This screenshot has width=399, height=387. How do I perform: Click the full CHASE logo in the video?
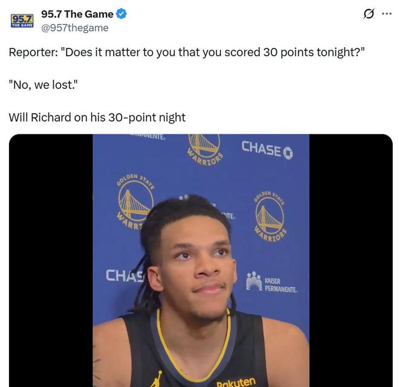tap(267, 150)
